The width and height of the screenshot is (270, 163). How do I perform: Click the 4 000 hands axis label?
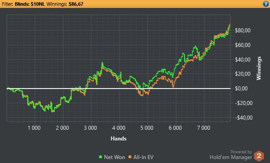pyautogui.click(x=119, y=128)
